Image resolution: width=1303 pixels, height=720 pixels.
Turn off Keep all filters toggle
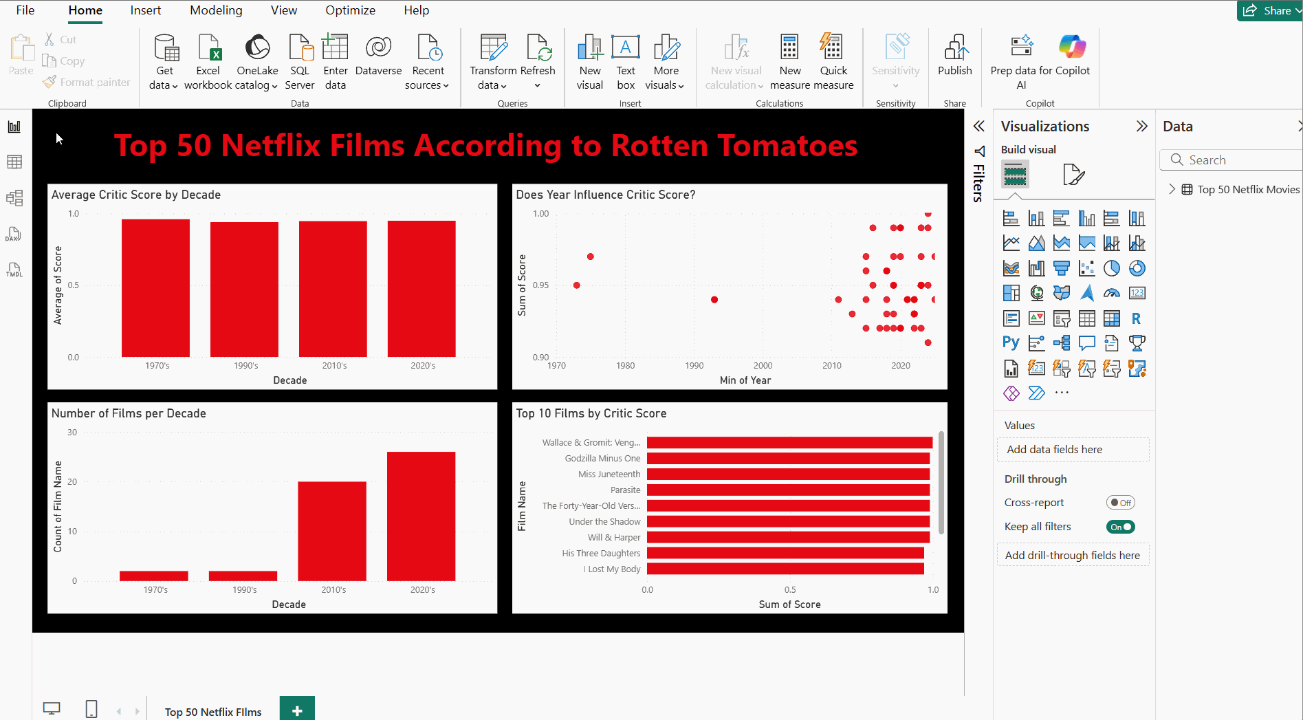[1120, 527]
